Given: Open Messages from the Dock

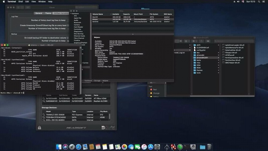Looking at the screenshot, I should (x=131, y=147).
